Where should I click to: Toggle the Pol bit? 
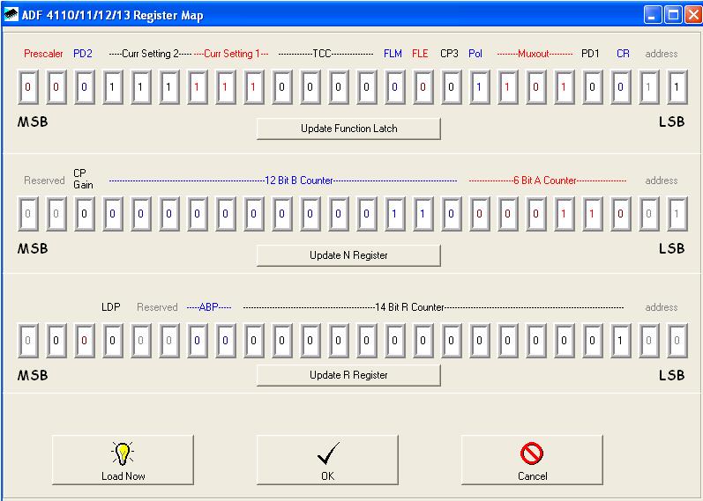479,87
